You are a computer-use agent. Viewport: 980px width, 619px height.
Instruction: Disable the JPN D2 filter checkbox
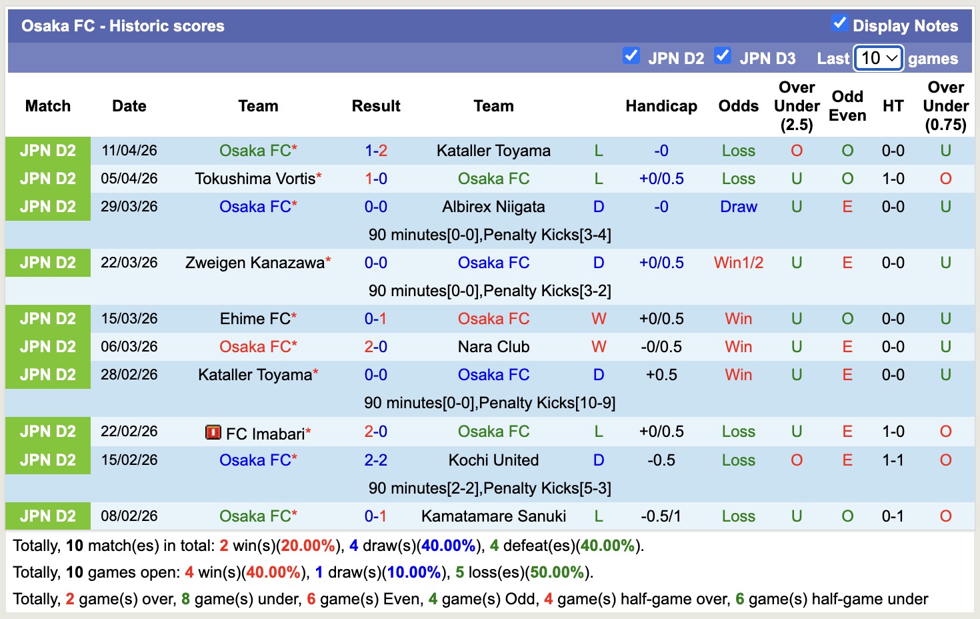(x=631, y=56)
